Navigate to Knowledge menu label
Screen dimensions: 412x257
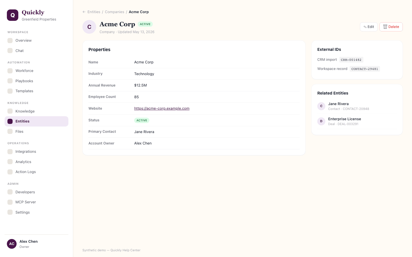pos(25,111)
